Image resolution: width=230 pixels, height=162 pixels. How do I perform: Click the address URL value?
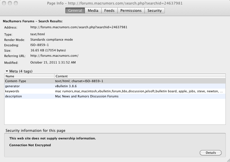pyautogui.click(x=79, y=27)
